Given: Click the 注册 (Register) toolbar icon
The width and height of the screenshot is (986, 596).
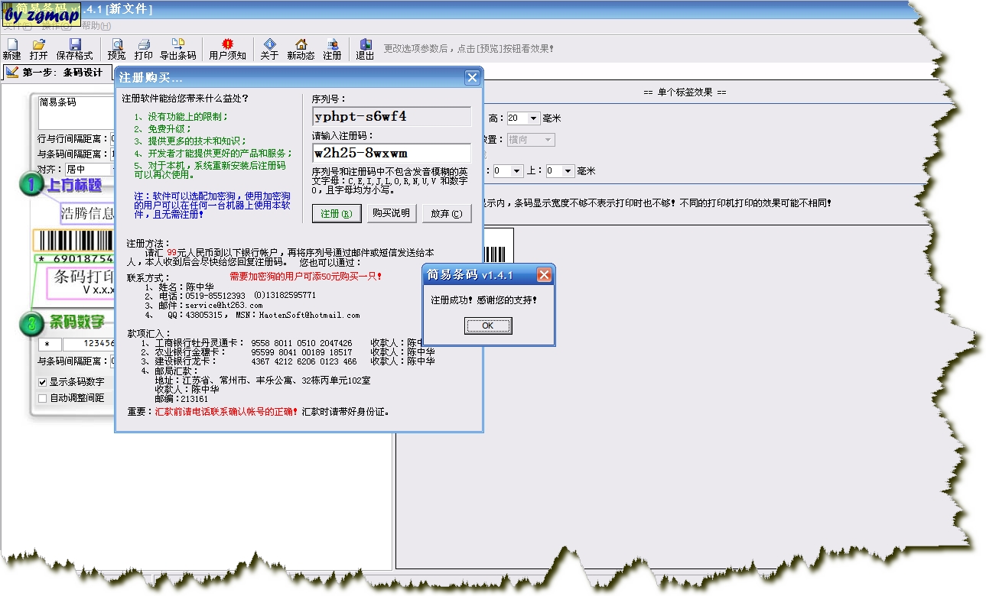Looking at the screenshot, I should coord(332,50).
